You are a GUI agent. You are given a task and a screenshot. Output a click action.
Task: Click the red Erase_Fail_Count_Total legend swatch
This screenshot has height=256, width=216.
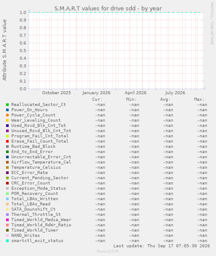7,141
